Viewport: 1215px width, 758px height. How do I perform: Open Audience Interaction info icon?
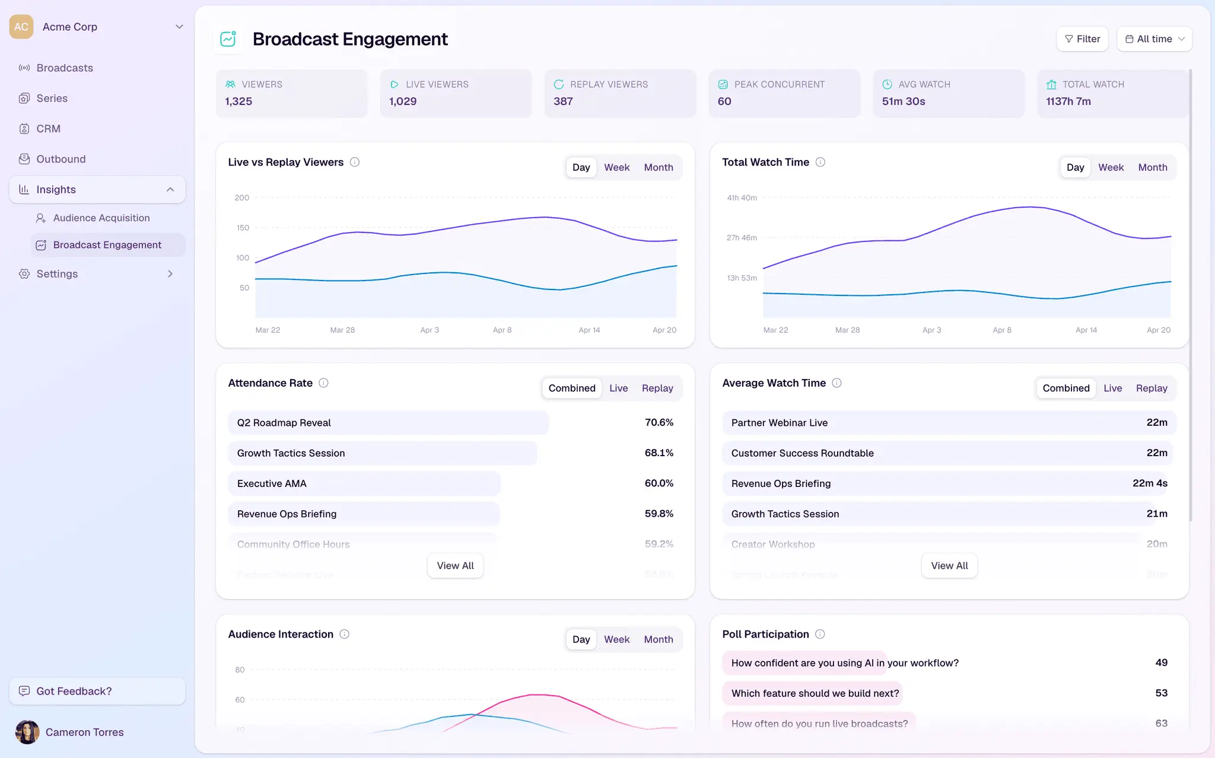point(344,634)
